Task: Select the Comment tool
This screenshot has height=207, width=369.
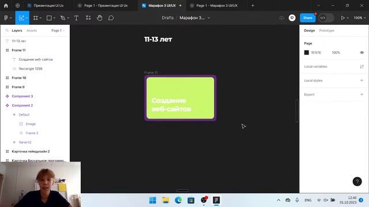Action: (x=111, y=18)
